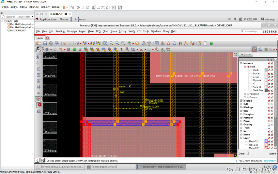Image resolution: width=278 pixels, height=174 pixels.
Task: Open the Applications menu in RHEL panel
Action: point(48,19)
